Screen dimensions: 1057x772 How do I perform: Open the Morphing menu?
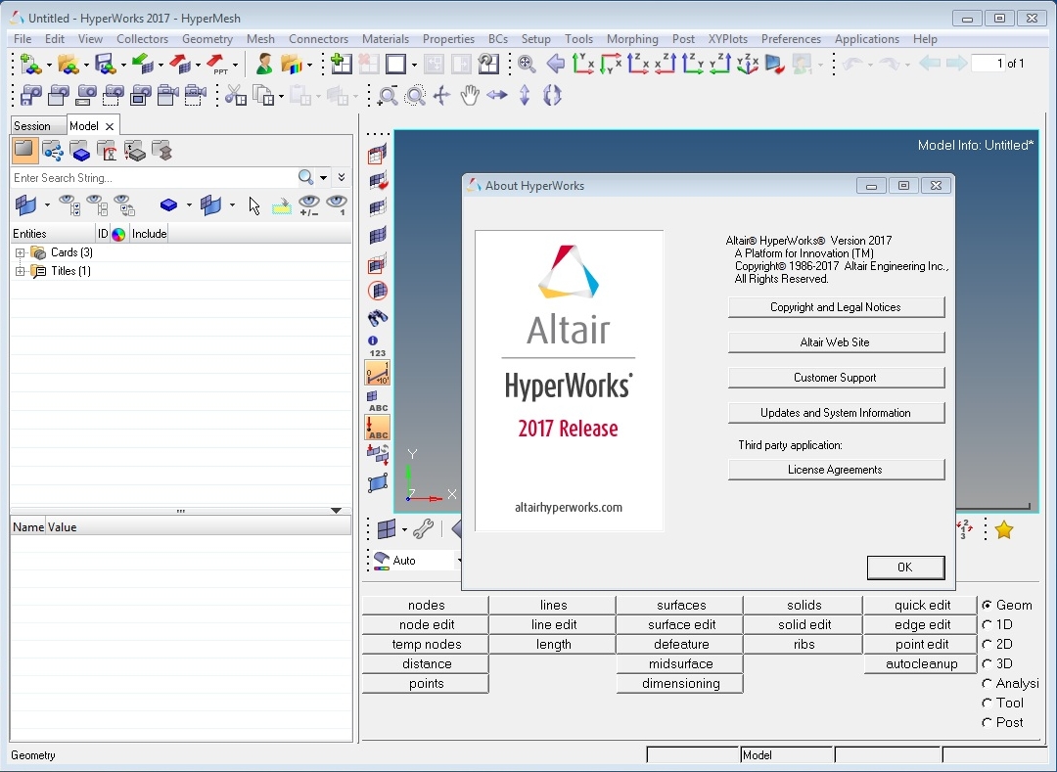(x=632, y=39)
